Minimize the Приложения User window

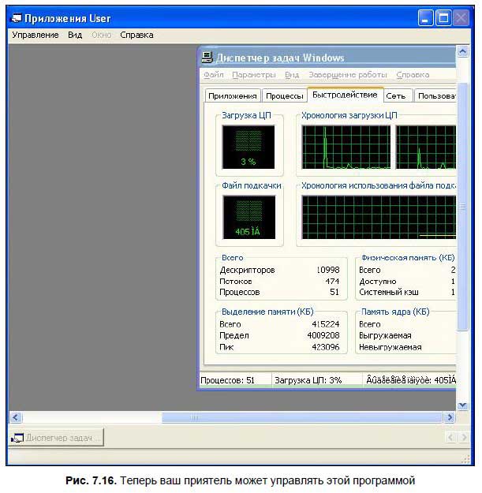[x=427, y=17]
